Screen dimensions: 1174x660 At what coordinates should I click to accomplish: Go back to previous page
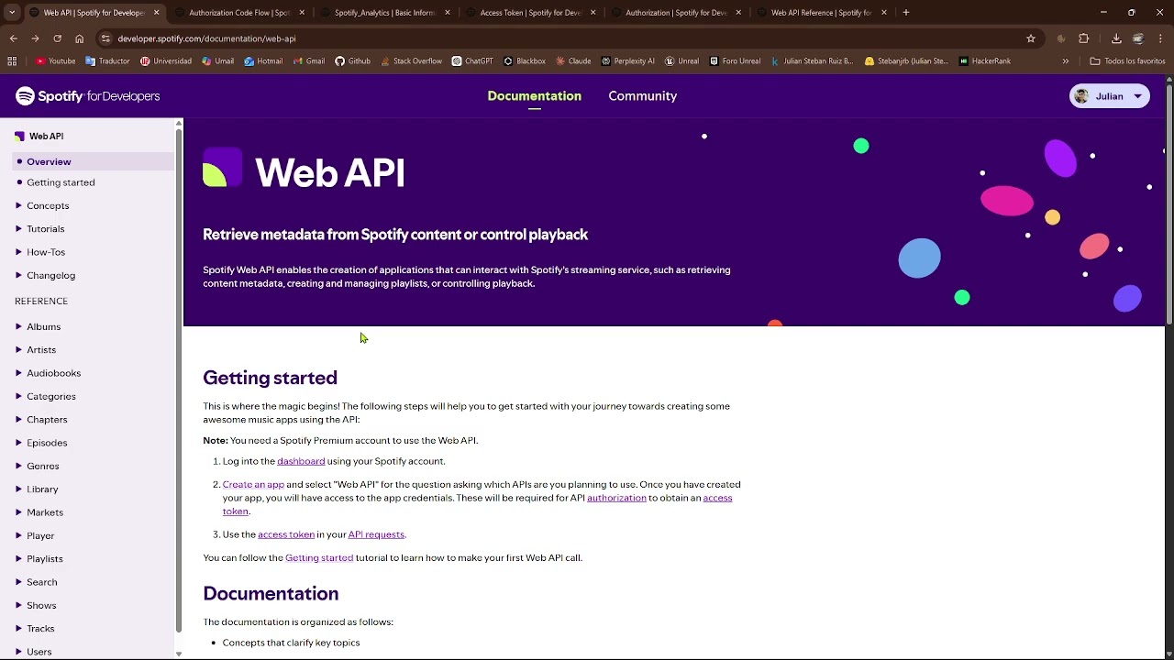[x=13, y=38]
